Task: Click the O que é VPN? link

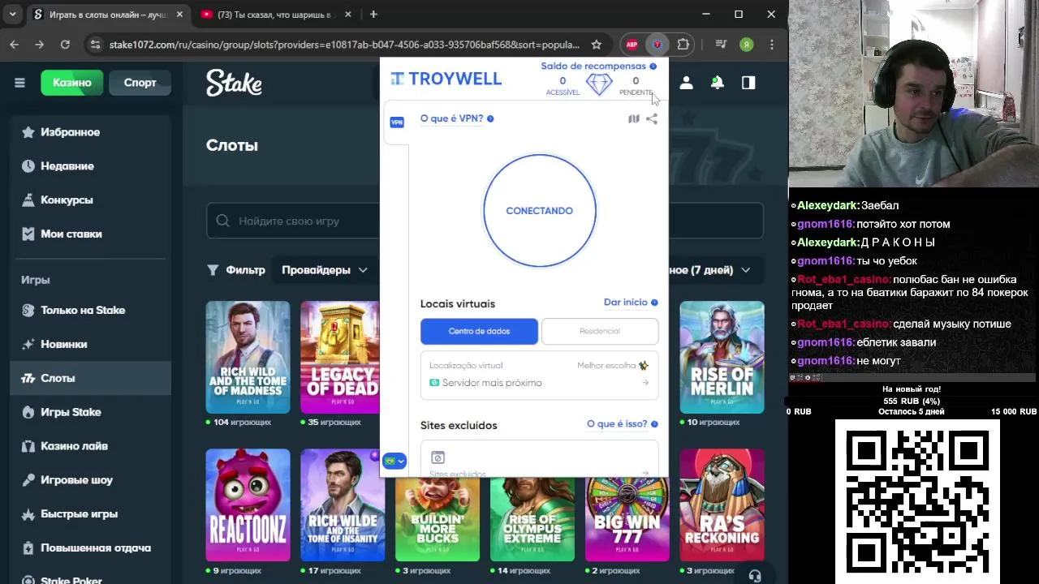Action: click(451, 118)
